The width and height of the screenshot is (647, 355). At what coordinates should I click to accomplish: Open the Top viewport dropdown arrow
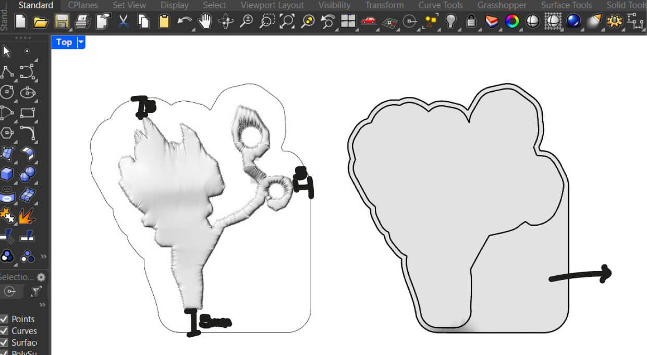pyautogui.click(x=81, y=42)
